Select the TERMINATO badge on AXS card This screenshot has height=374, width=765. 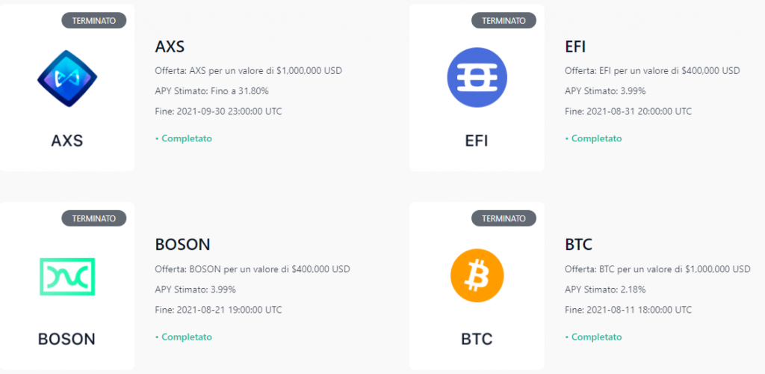click(x=93, y=20)
